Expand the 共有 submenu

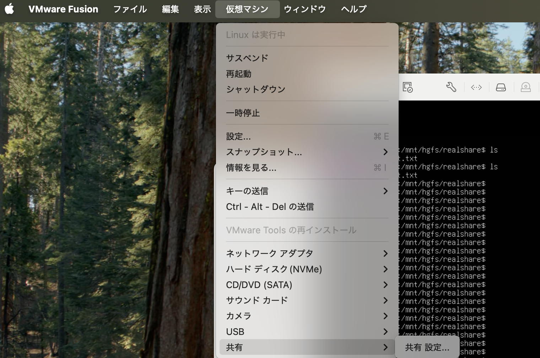click(307, 347)
